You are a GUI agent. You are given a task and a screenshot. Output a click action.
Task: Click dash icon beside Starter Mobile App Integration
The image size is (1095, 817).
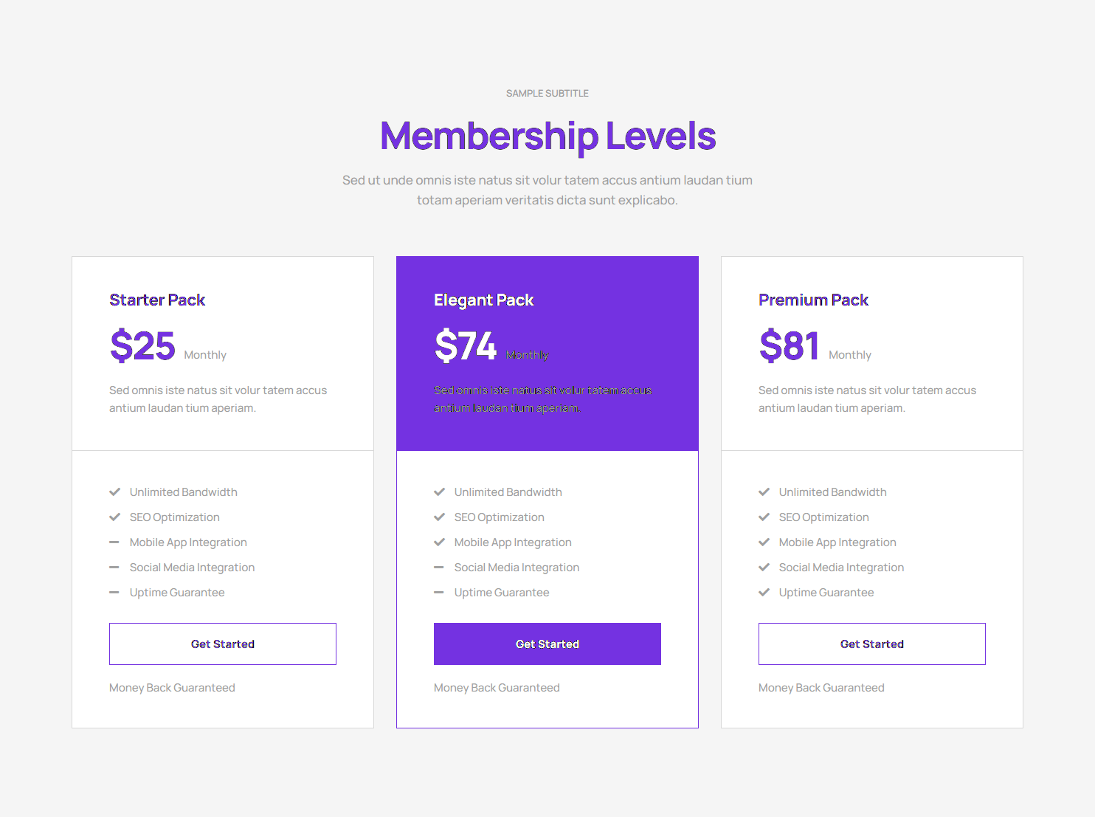[x=114, y=542]
